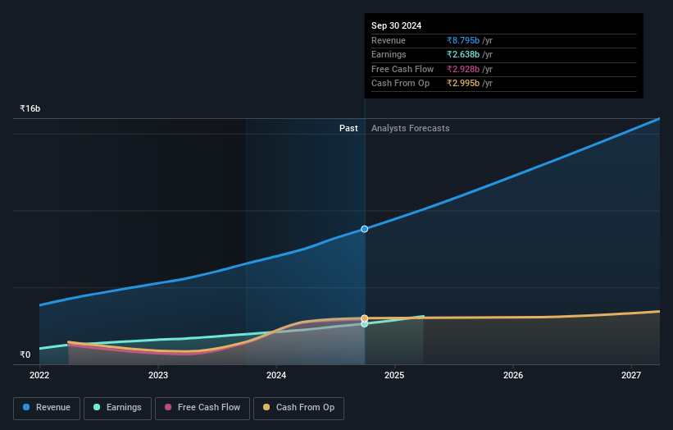Click the 2024 x-axis label
The height and width of the screenshot is (430, 673).
point(276,376)
